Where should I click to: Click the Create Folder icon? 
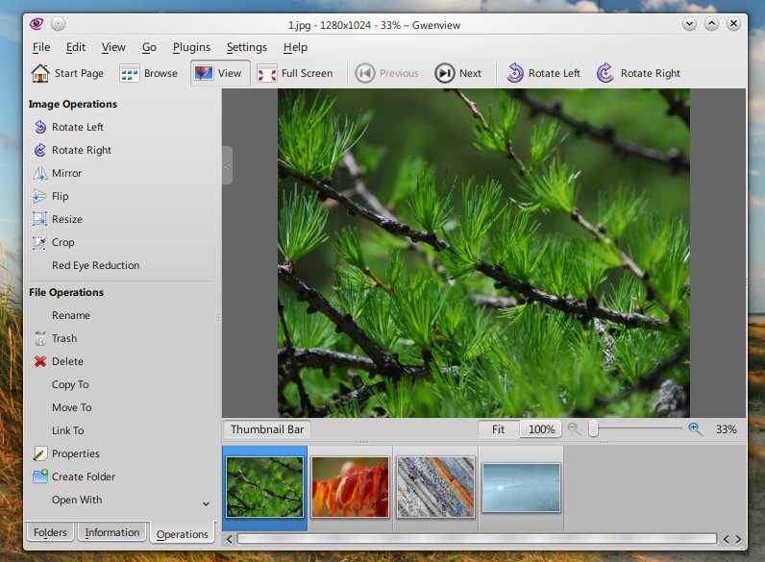click(x=40, y=476)
